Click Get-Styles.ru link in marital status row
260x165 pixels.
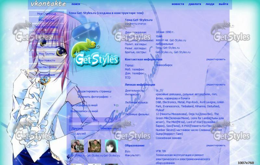click(x=177, y=40)
